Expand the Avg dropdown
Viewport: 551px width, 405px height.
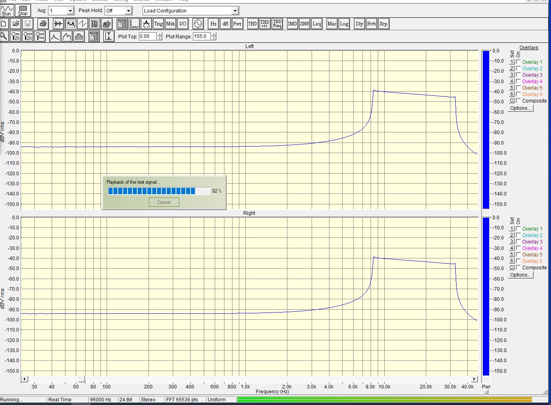click(70, 11)
